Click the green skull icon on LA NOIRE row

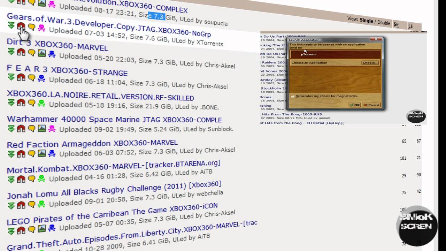(x=41, y=103)
